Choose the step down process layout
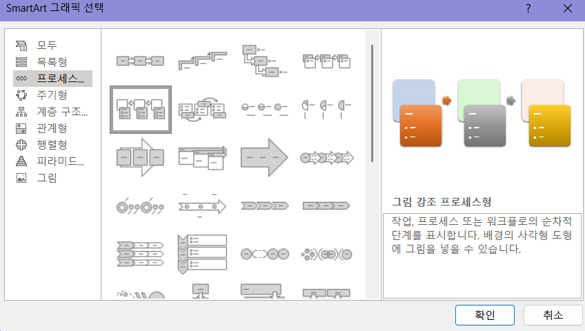 point(264,61)
